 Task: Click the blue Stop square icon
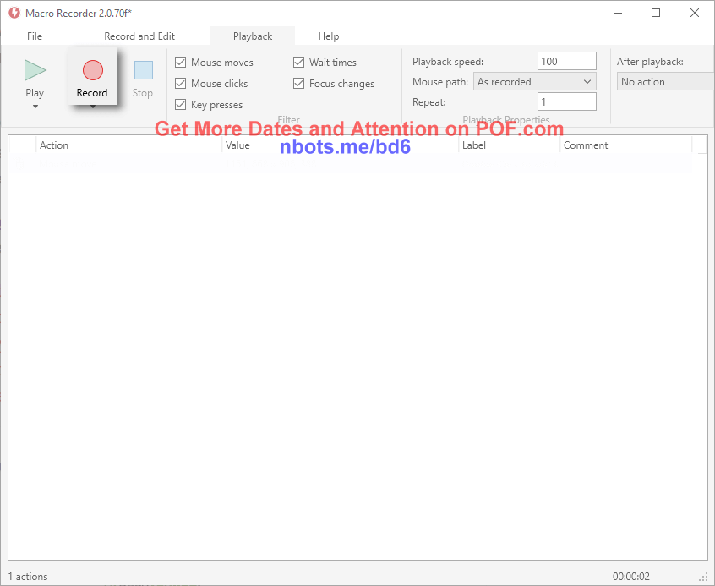click(144, 70)
